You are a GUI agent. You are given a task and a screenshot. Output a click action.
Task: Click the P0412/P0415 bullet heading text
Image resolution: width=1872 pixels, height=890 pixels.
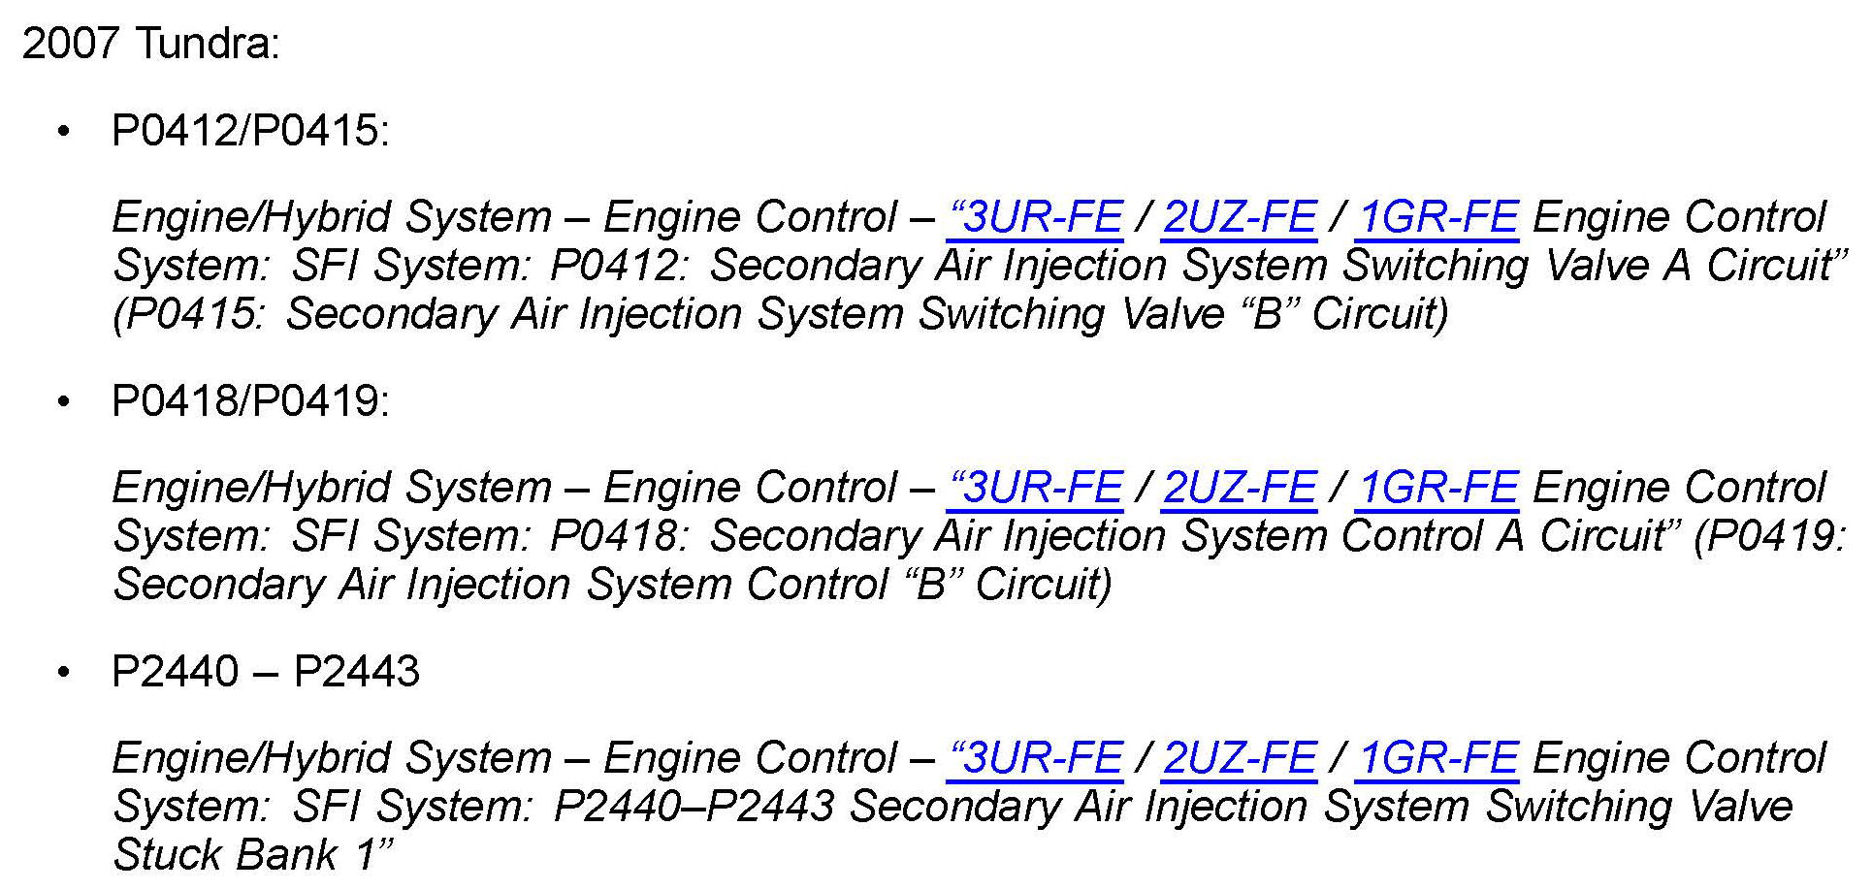[x=250, y=131]
